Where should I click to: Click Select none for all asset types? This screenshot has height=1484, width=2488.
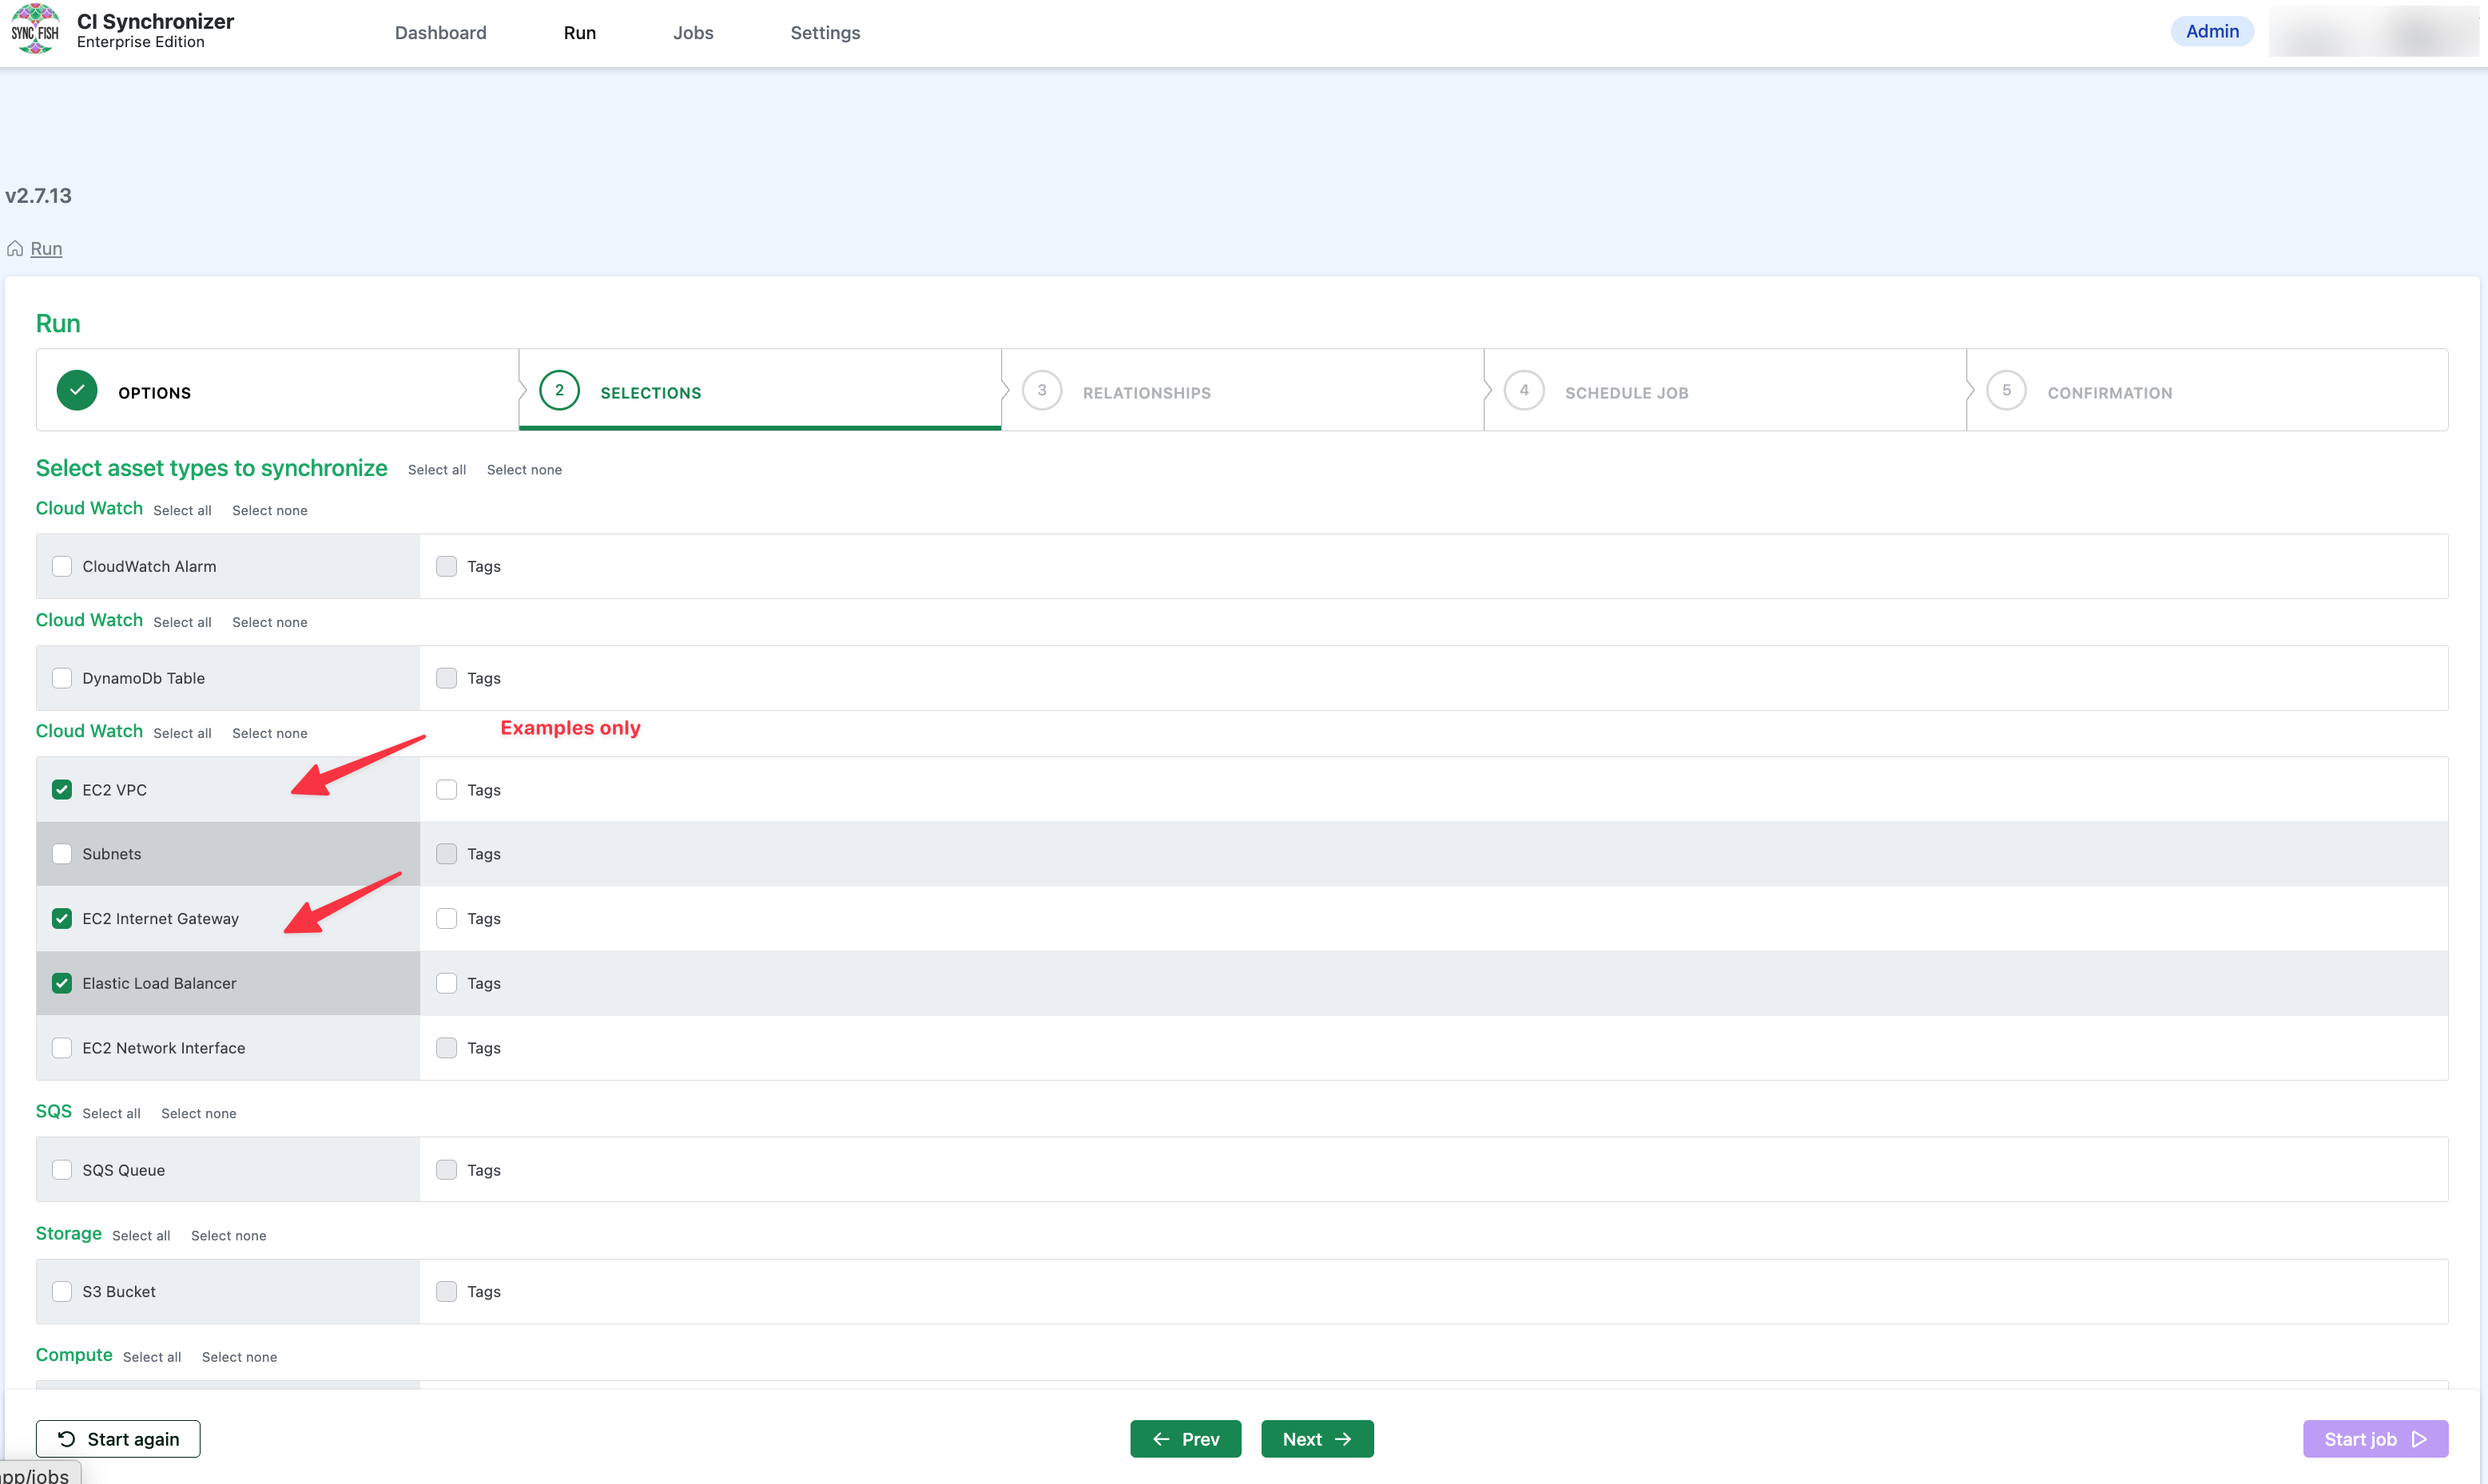tap(524, 470)
